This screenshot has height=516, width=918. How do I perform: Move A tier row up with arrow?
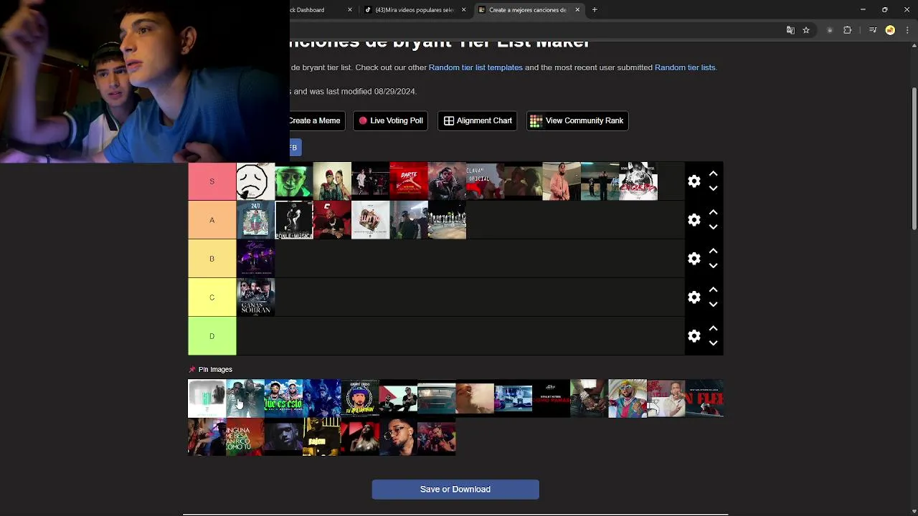click(713, 213)
